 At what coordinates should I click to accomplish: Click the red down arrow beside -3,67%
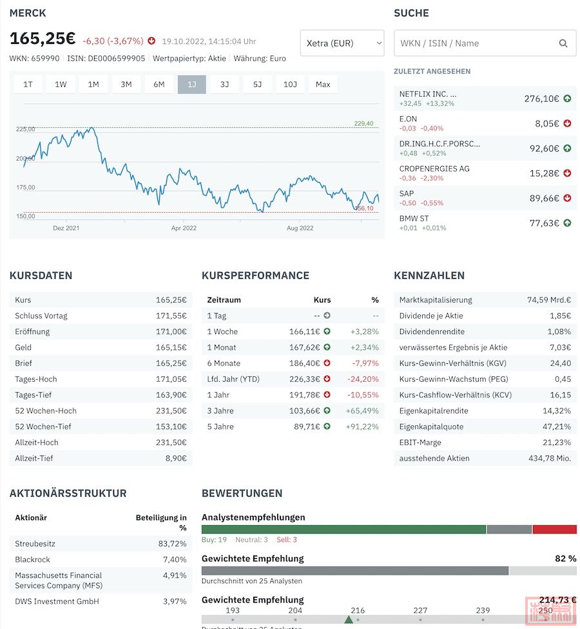click(151, 41)
